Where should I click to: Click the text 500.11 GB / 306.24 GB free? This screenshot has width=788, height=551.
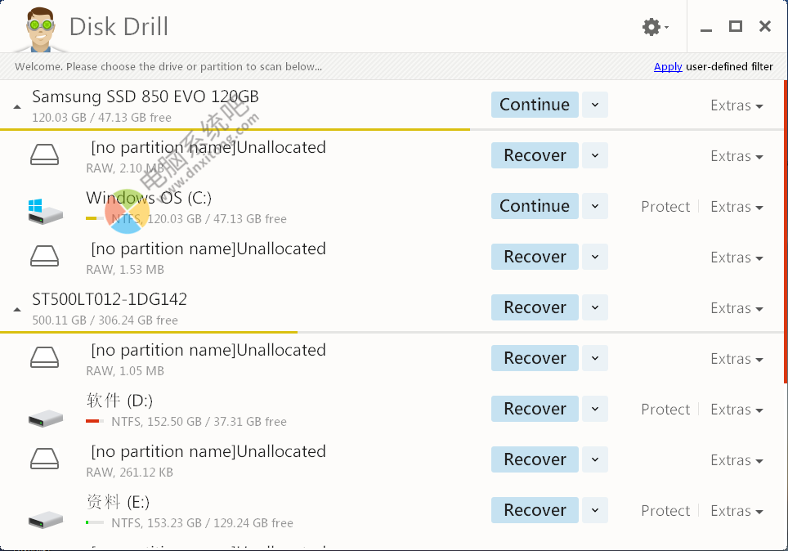tap(105, 320)
